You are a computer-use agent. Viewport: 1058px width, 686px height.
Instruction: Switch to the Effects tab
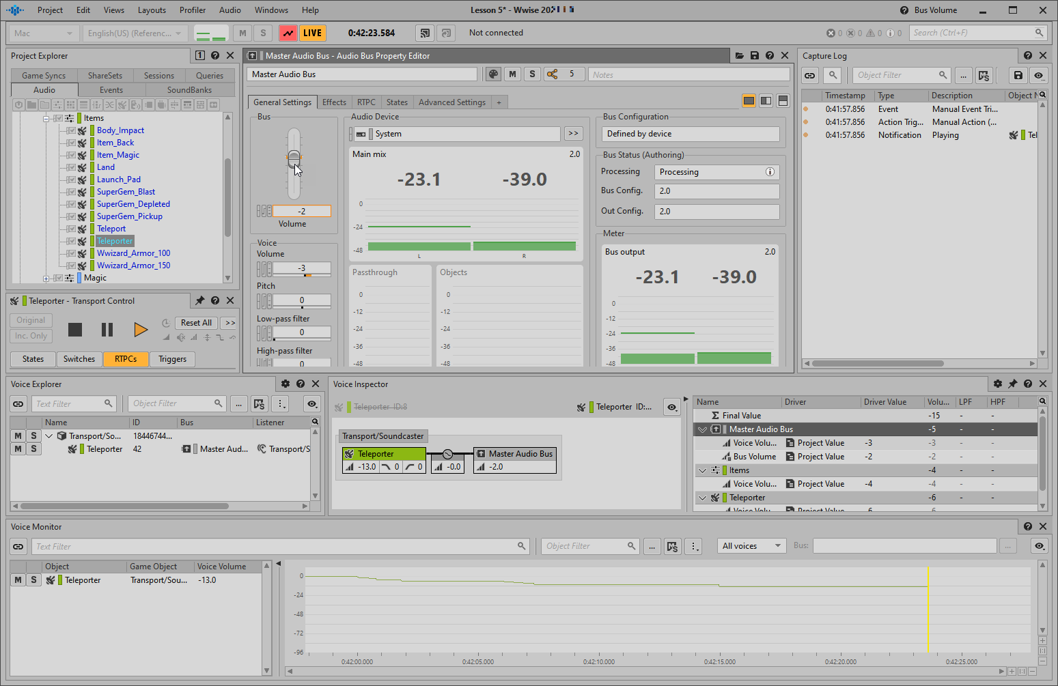click(x=334, y=102)
